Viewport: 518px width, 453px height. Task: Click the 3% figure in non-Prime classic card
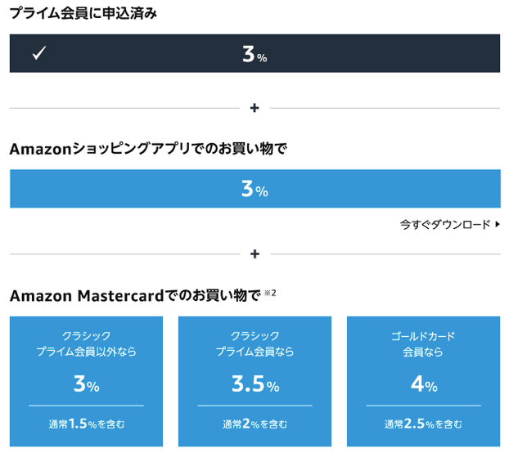(x=87, y=384)
